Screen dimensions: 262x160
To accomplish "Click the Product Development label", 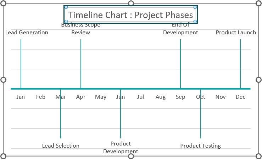I will [121, 148].
